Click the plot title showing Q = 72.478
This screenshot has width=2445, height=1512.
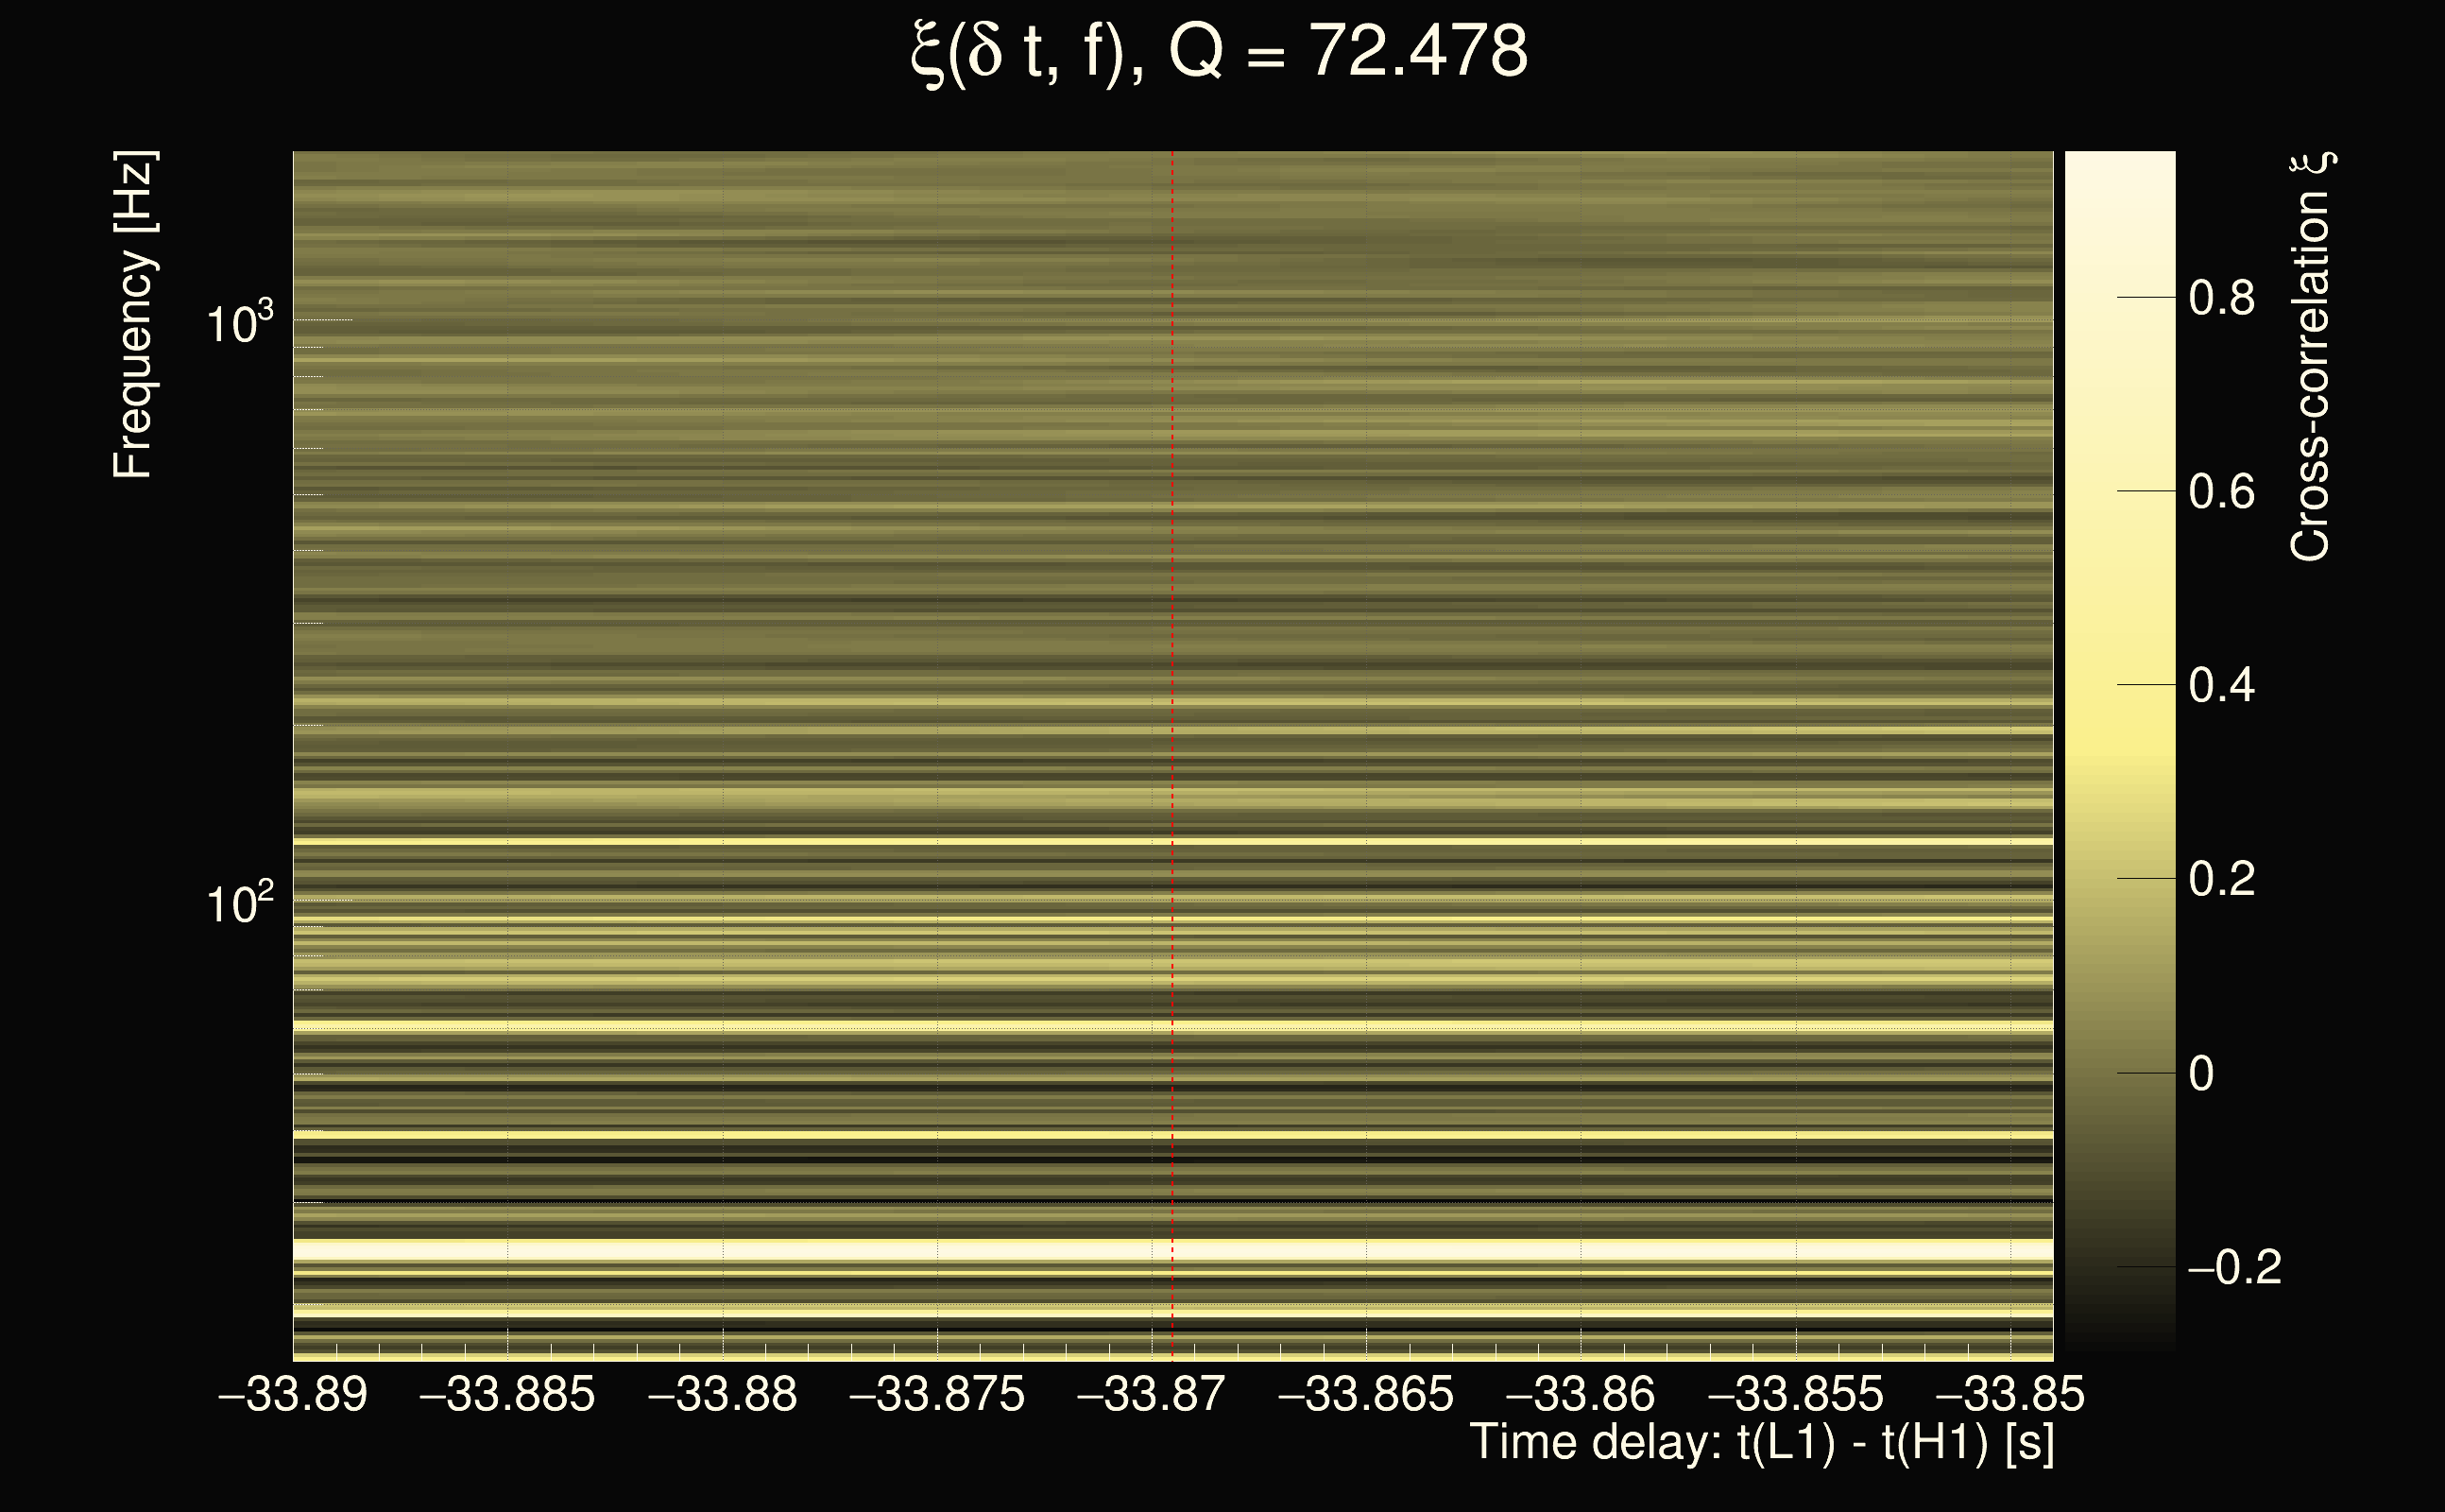pos(1220,52)
